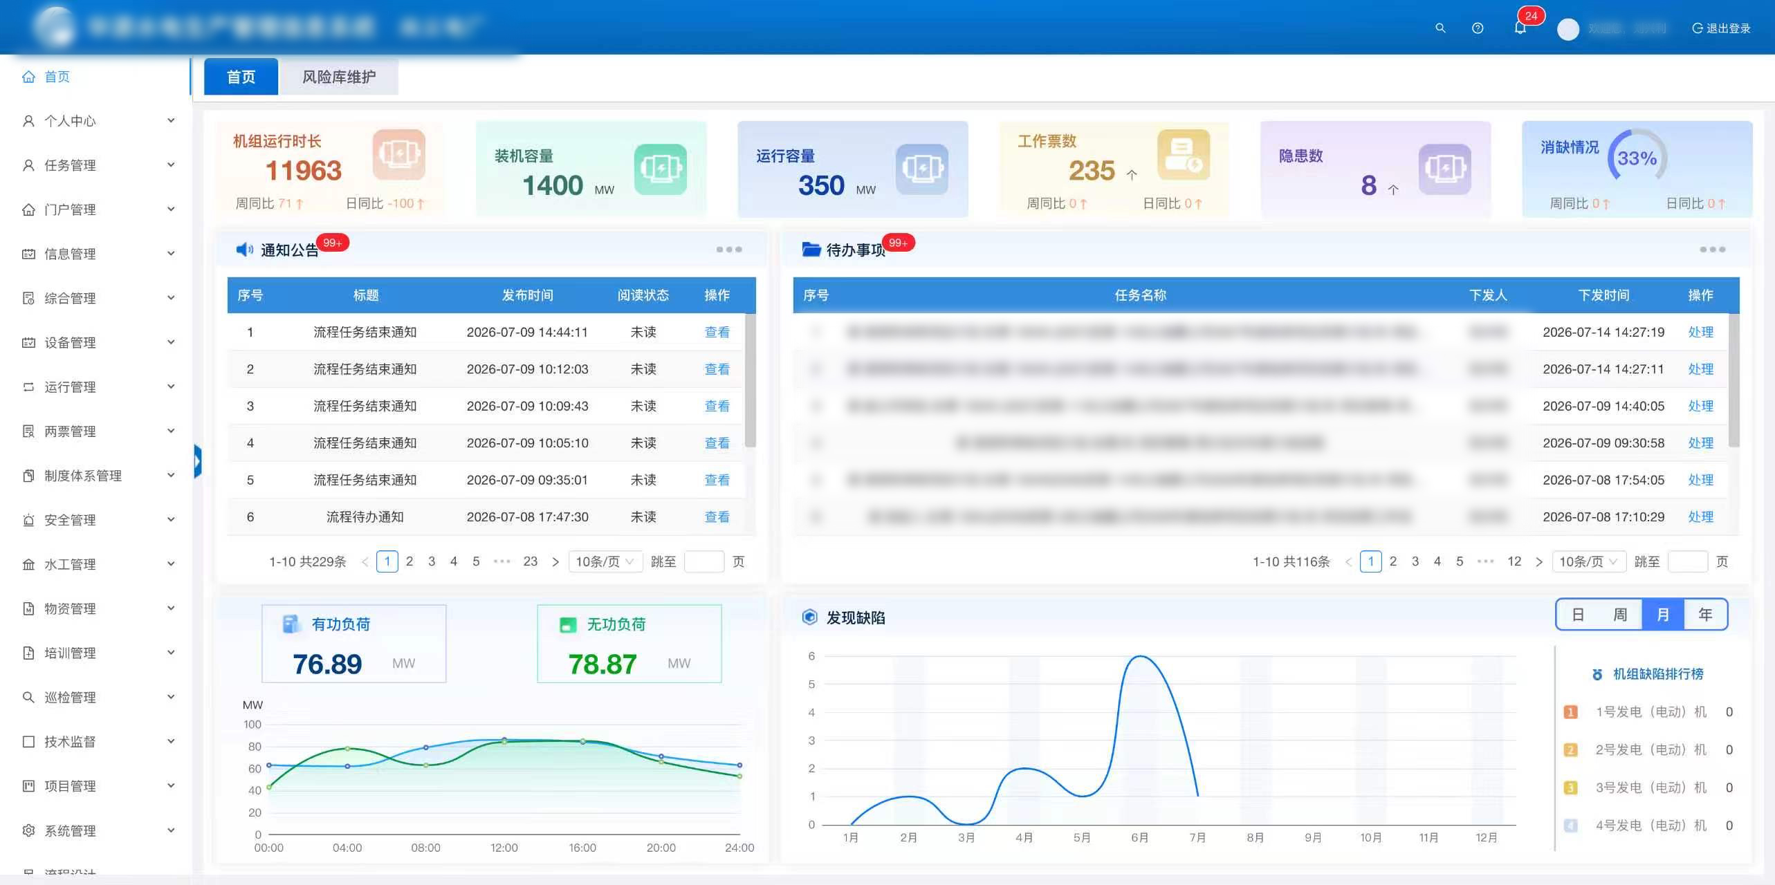Expand the 任务管理 chevron
The height and width of the screenshot is (885, 1775).
pyautogui.click(x=171, y=165)
